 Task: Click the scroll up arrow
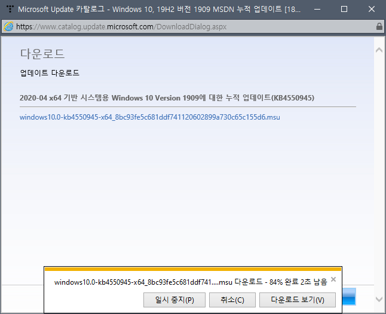pos(379,50)
